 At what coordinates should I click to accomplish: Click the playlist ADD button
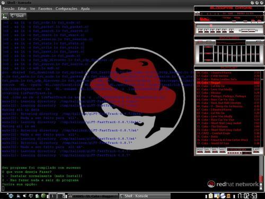pos(200,150)
